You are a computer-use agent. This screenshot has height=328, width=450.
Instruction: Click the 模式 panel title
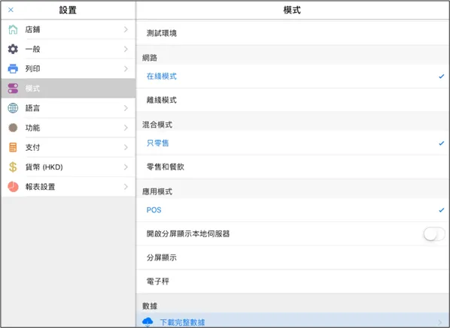[x=292, y=11]
